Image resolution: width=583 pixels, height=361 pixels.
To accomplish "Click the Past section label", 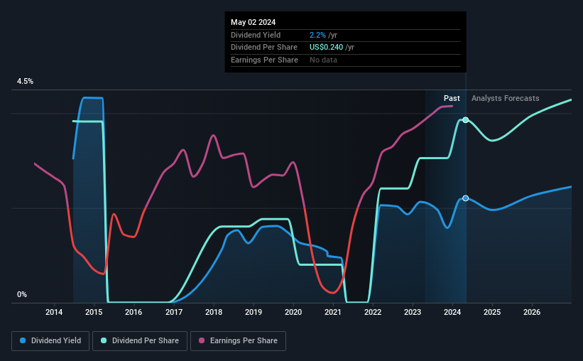I will [452, 98].
